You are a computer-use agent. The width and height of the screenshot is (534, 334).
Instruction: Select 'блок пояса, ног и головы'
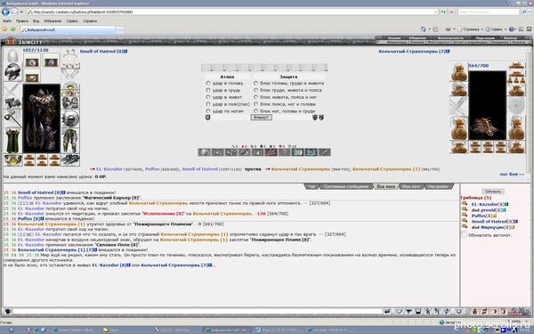(x=255, y=104)
